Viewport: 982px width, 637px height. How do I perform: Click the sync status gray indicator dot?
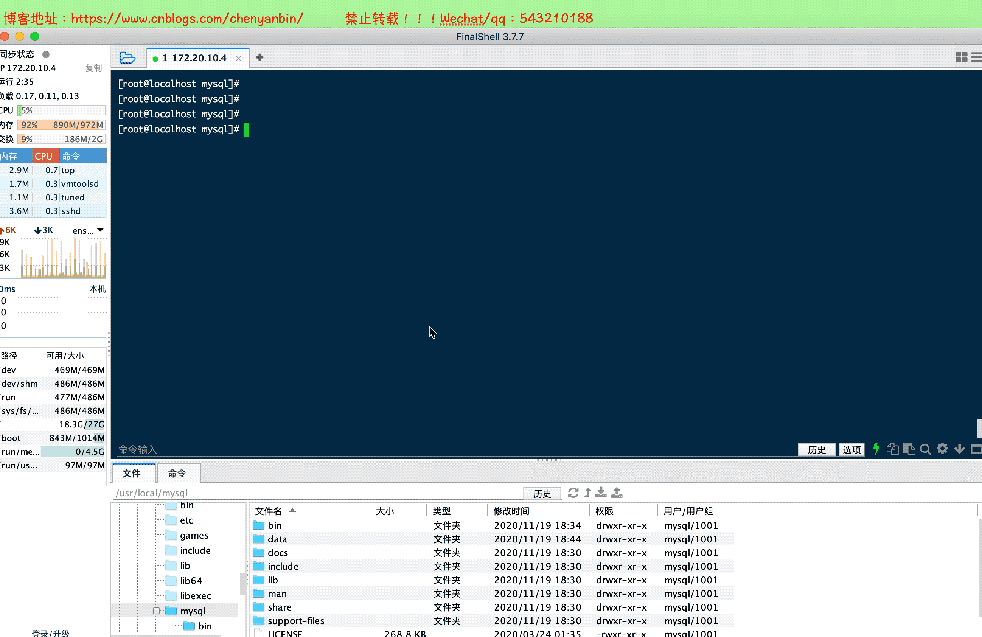(46, 54)
